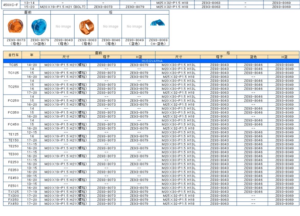
Task: Click ZE93-8069 in the TX300 row
Action: pos(284,196)
